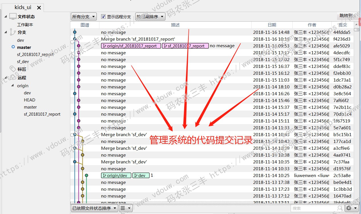Close the kids_ui repository tab
Image resolution: width=361 pixels, height=214 pixels.
click(39, 8)
